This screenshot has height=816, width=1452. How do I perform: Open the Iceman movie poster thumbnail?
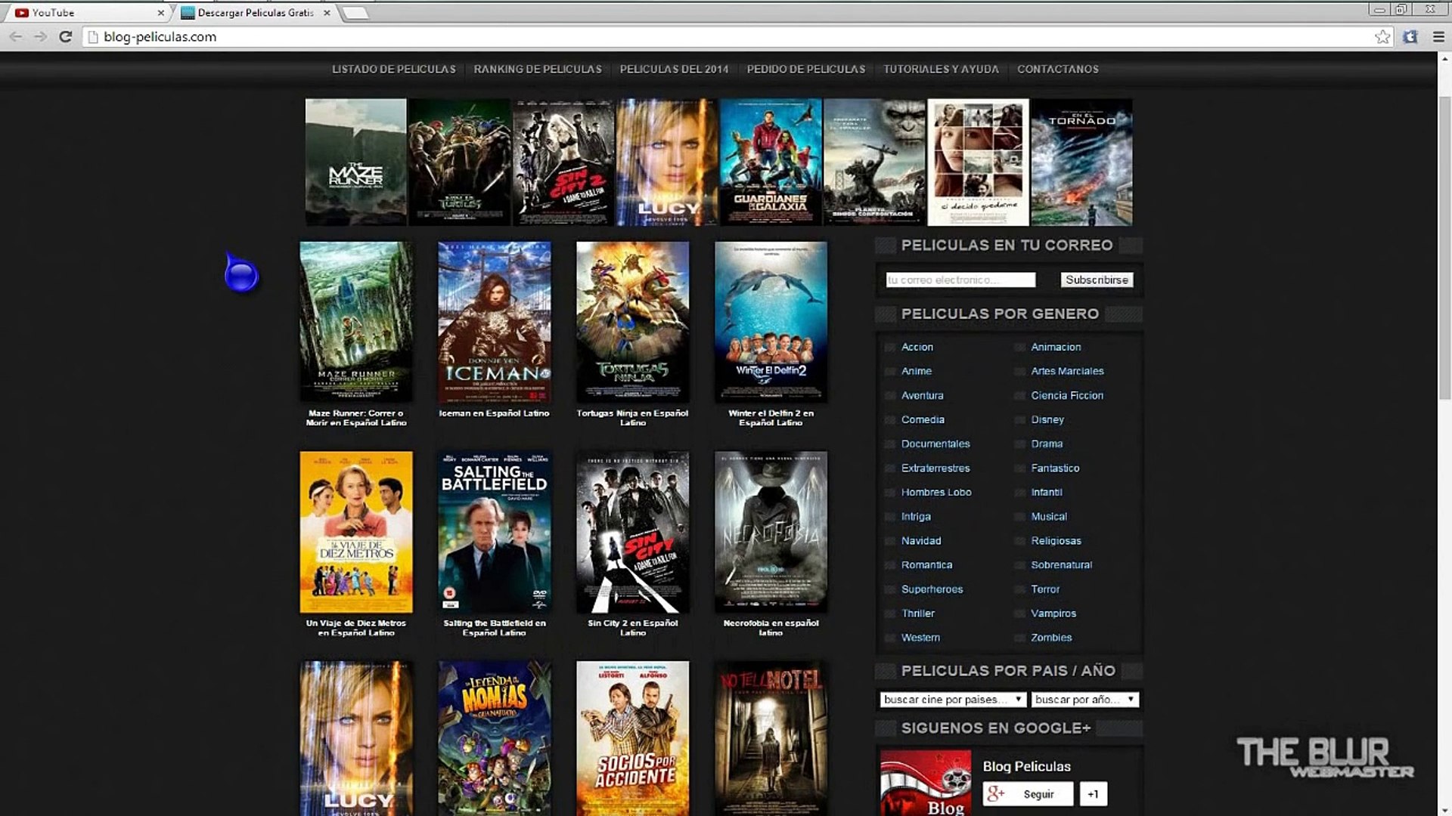tap(494, 322)
